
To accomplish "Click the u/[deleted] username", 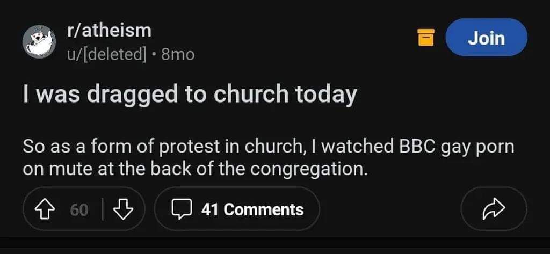I will coord(106,54).
